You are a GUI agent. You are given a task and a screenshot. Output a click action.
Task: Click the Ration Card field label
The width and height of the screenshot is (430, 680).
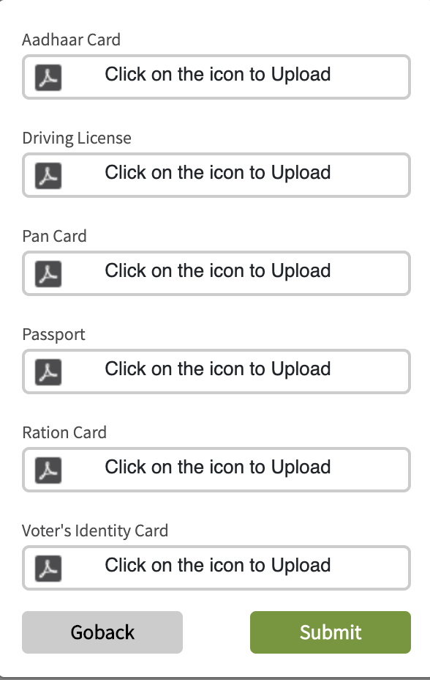pyautogui.click(x=64, y=433)
